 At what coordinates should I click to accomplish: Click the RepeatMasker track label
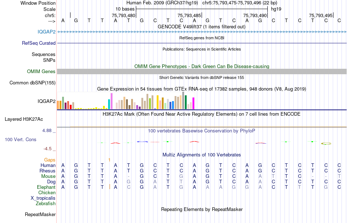coord(40,214)
